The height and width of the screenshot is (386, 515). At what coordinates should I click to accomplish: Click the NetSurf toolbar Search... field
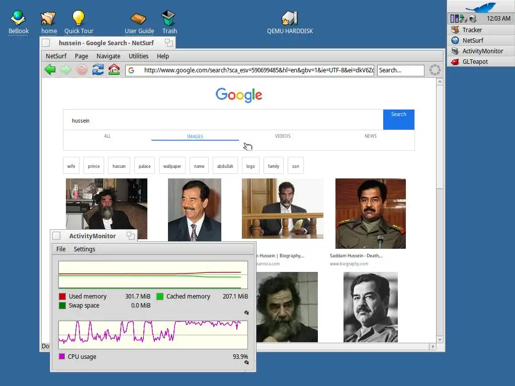tap(401, 70)
